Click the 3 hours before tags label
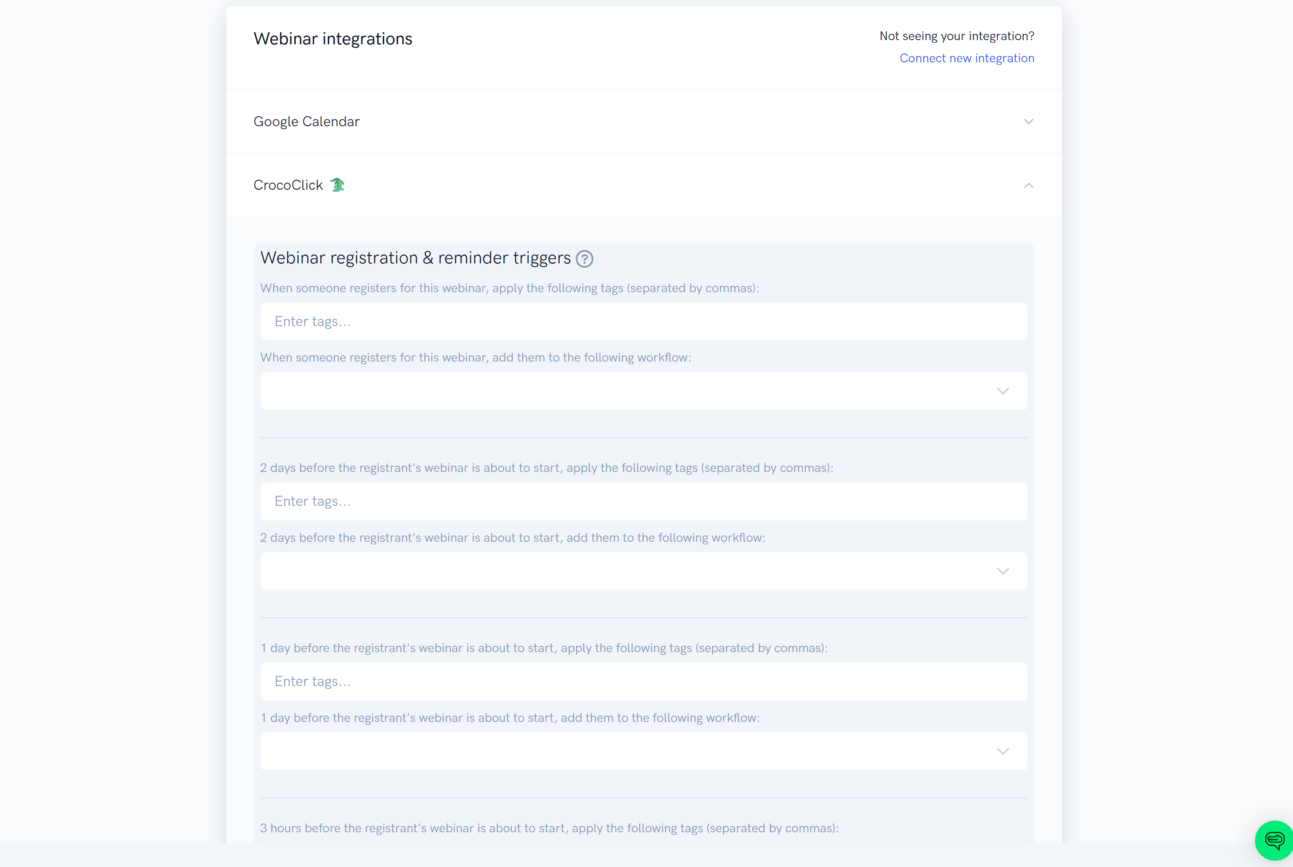 coord(549,828)
